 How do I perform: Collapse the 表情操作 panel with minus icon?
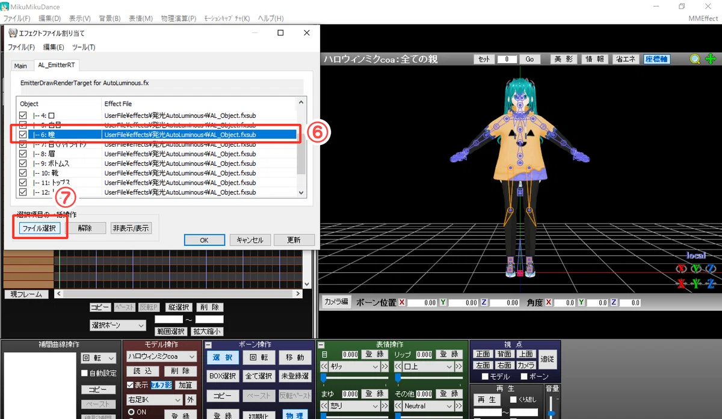click(321, 345)
